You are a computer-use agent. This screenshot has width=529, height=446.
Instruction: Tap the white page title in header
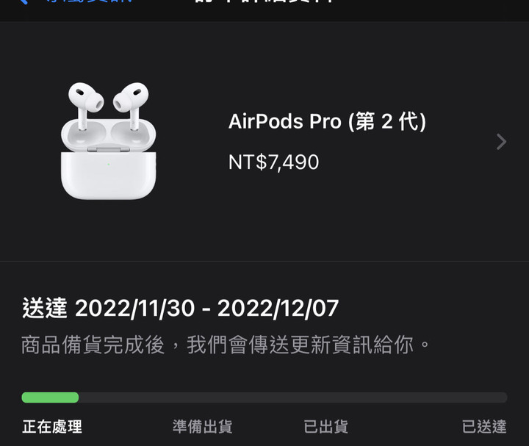click(x=264, y=1)
